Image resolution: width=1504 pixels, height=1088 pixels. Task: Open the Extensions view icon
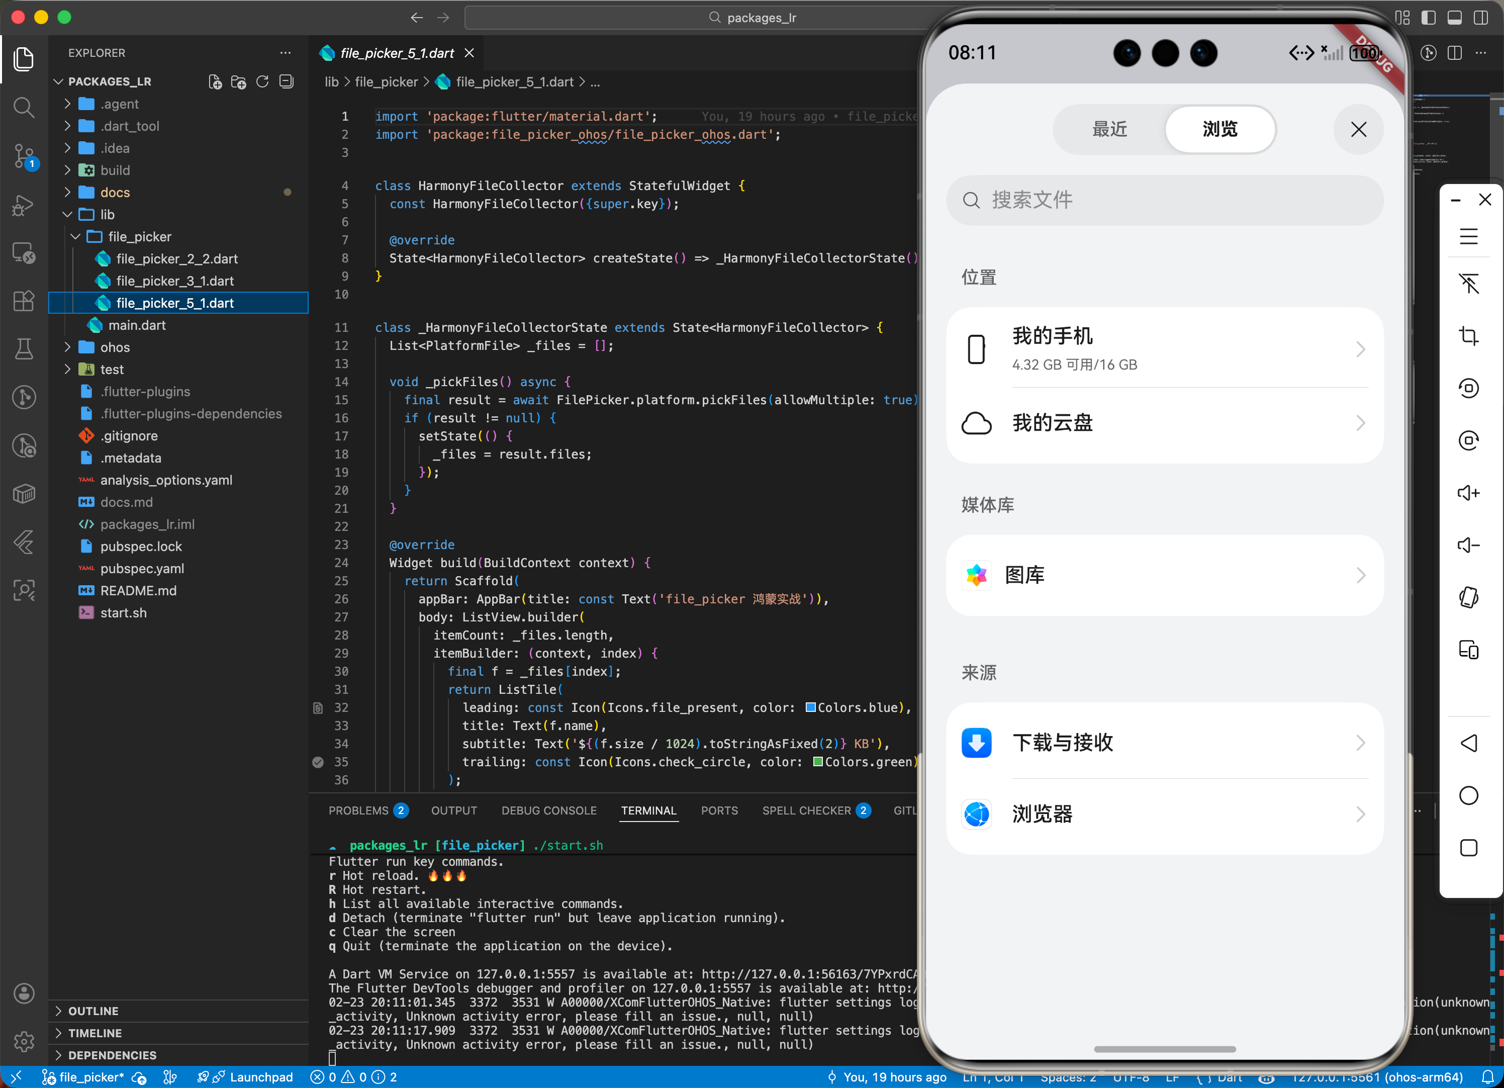coord(24,302)
